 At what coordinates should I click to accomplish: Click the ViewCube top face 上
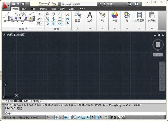pyautogui.click(x=158, y=44)
